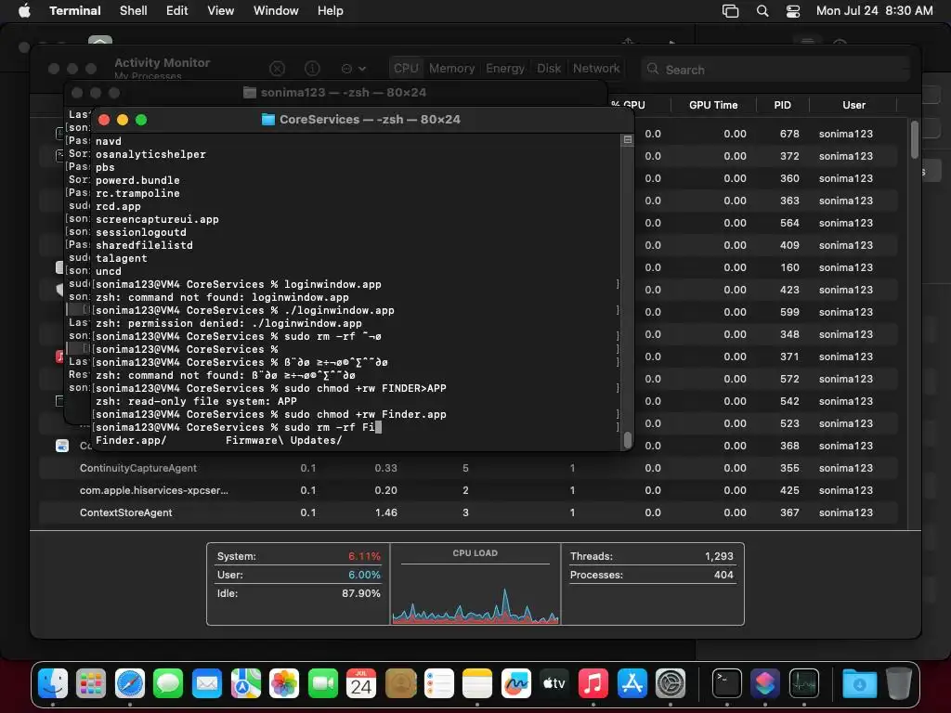Click Threads value 1,293
Screen dimensions: 951x713
coord(719,556)
